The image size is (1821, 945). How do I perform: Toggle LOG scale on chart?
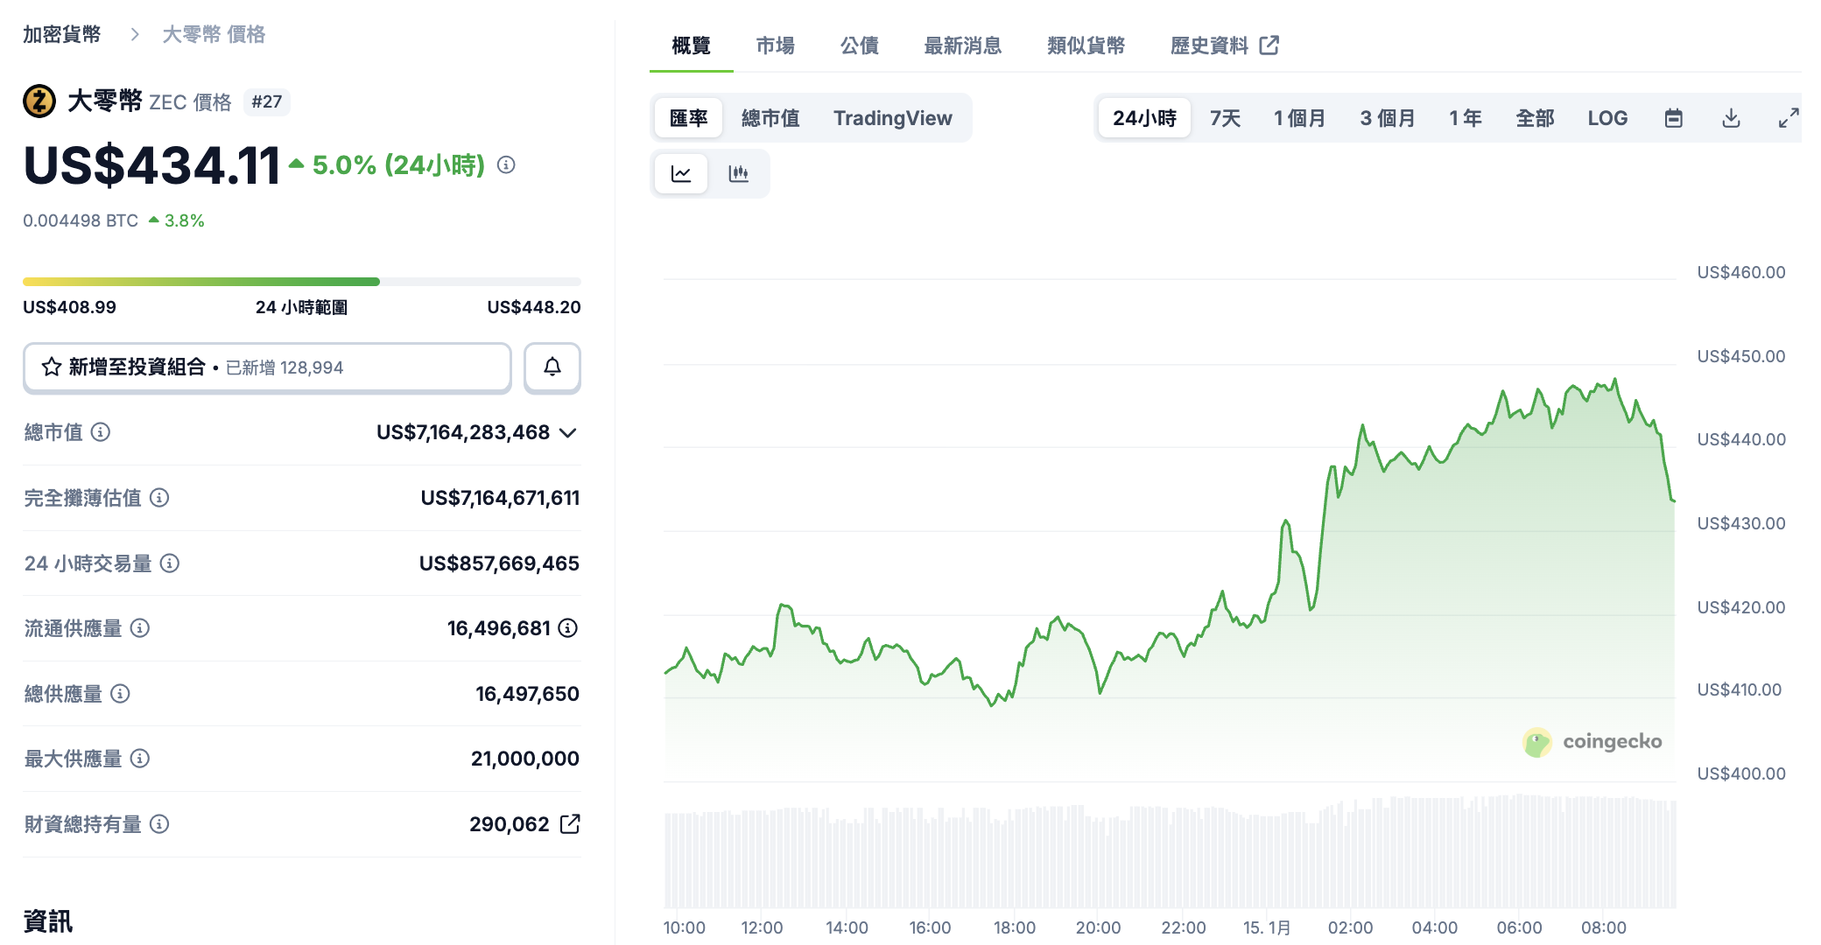(1607, 118)
